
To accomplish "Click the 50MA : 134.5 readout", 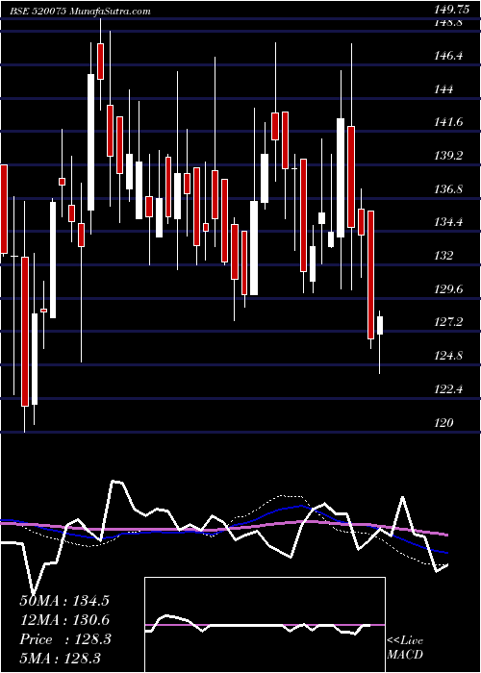I will point(64,601).
